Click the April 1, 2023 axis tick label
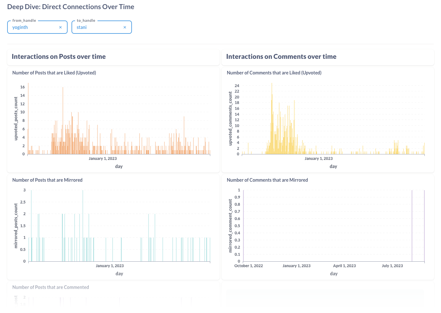Screen dimensions: 441x313 344,266
